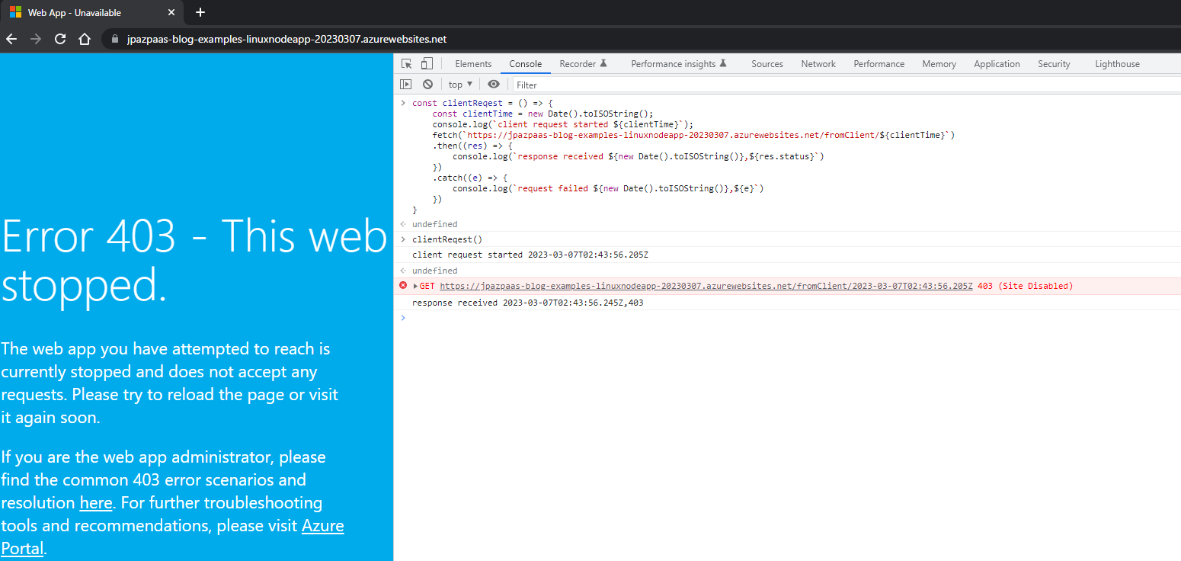Viewport: 1181px width, 561px height.
Task: Clear console using the circle-slash icon
Action: point(428,85)
